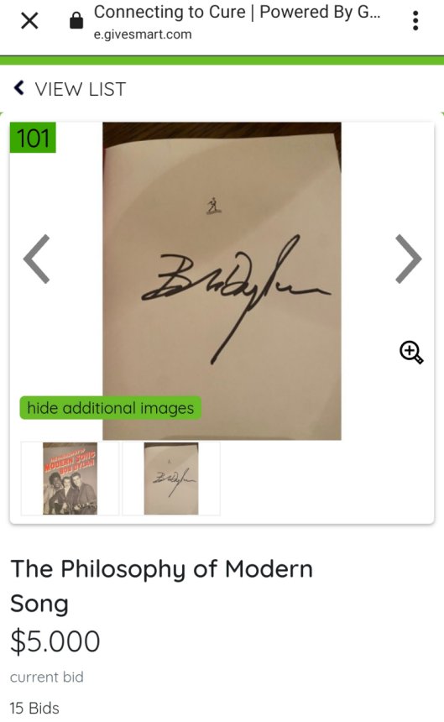
Task: Zoom the photo using magnifier plus icon
Action: click(x=411, y=353)
